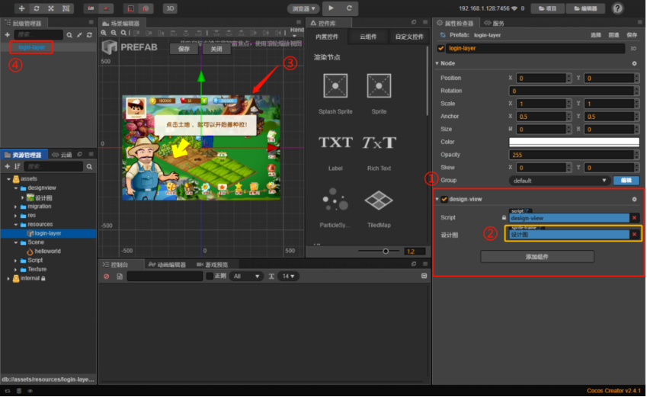Viewport: 647px width, 397px height.
Task: Add a node with hierarchy plus icon
Action: 7,35
